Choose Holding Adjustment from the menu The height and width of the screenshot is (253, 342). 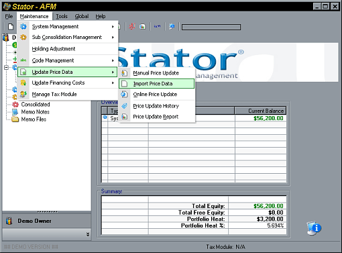click(x=68, y=49)
